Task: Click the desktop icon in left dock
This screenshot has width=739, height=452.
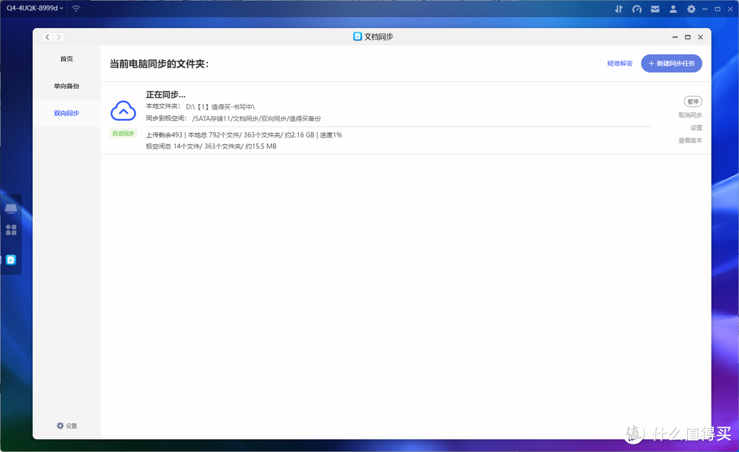Action: tap(11, 208)
